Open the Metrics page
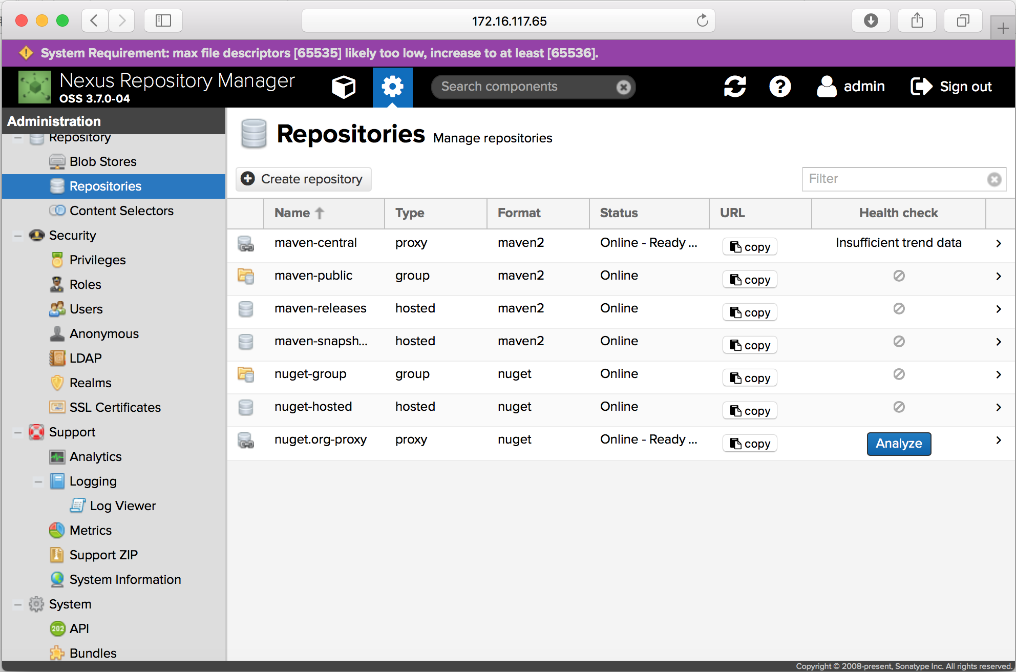The height and width of the screenshot is (672, 1016). pyautogui.click(x=90, y=530)
